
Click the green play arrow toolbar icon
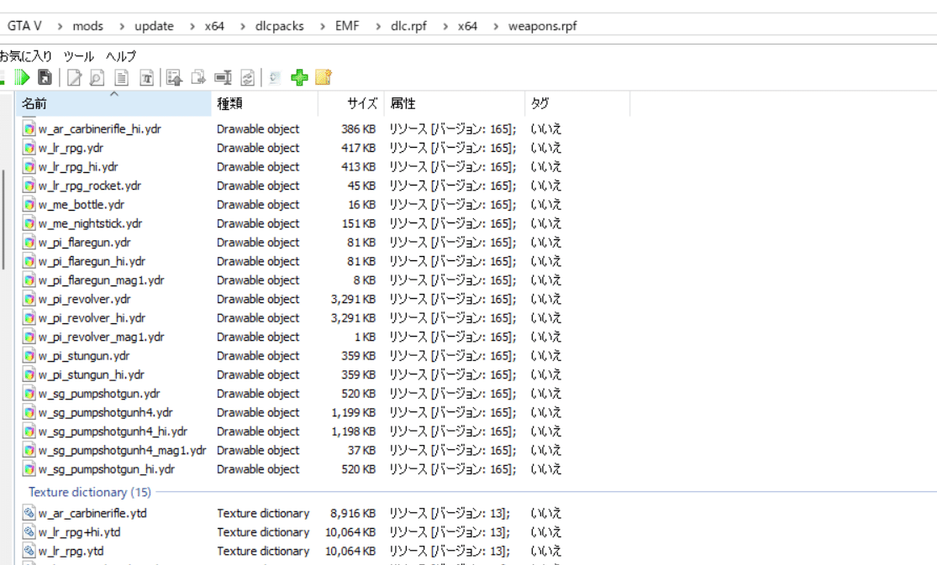(22, 77)
